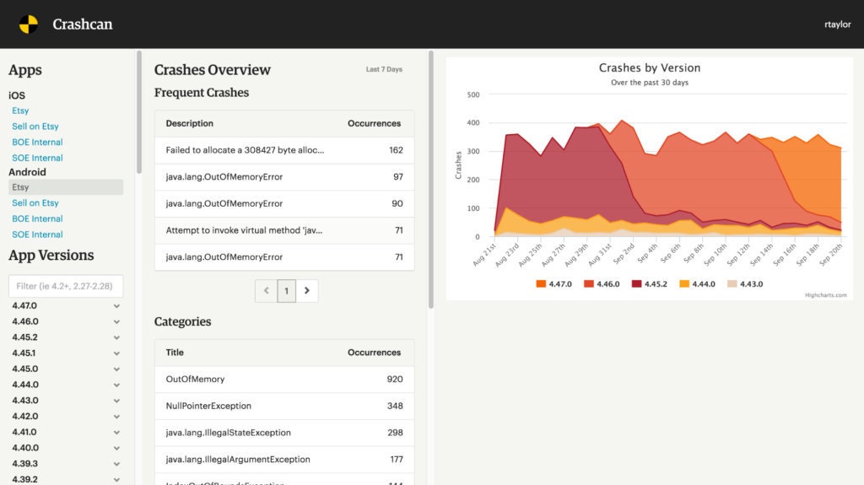Select Etsy under Android apps
864x485 pixels.
click(66, 187)
